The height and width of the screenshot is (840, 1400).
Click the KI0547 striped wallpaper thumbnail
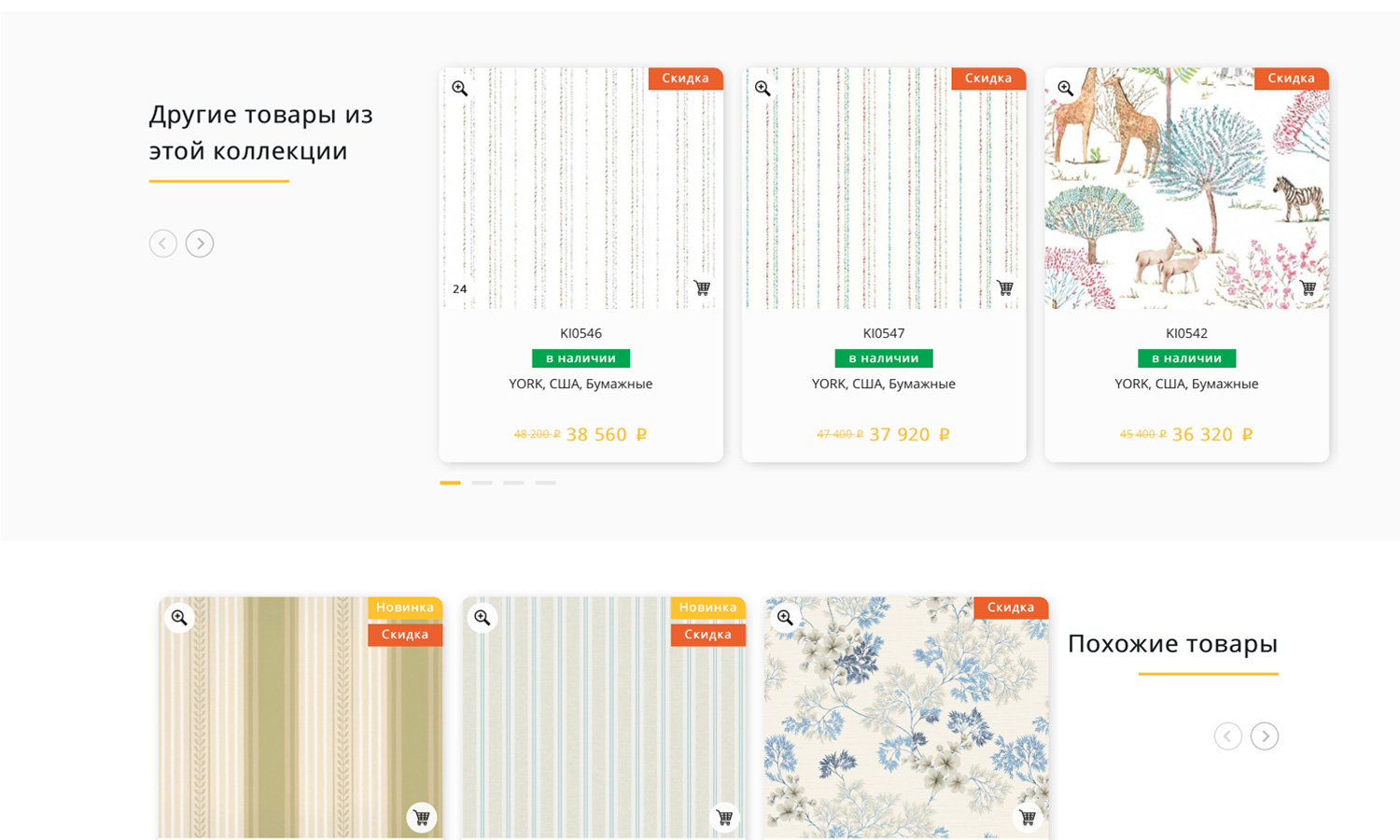[x=883, y=187]
